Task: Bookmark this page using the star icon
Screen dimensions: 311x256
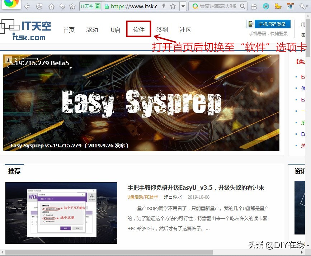Action: tap(173, 6)
